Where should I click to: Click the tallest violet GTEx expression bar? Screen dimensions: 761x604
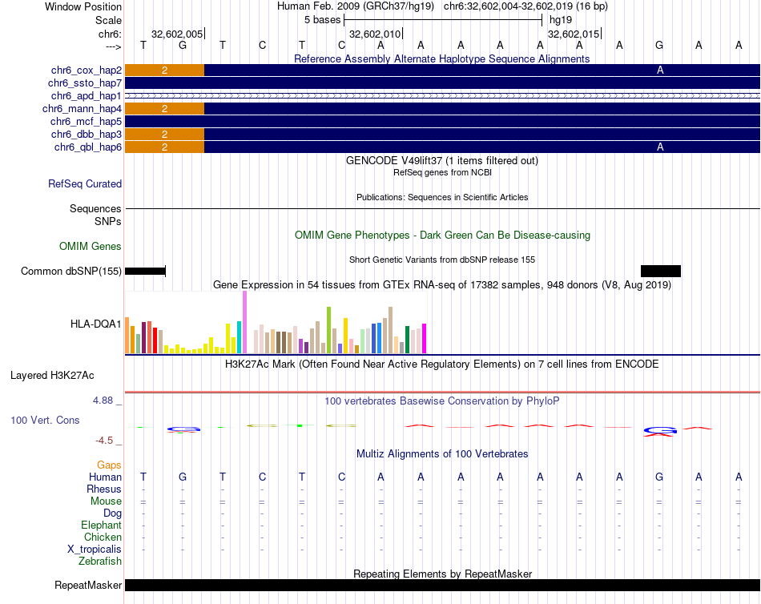(244, 322)
